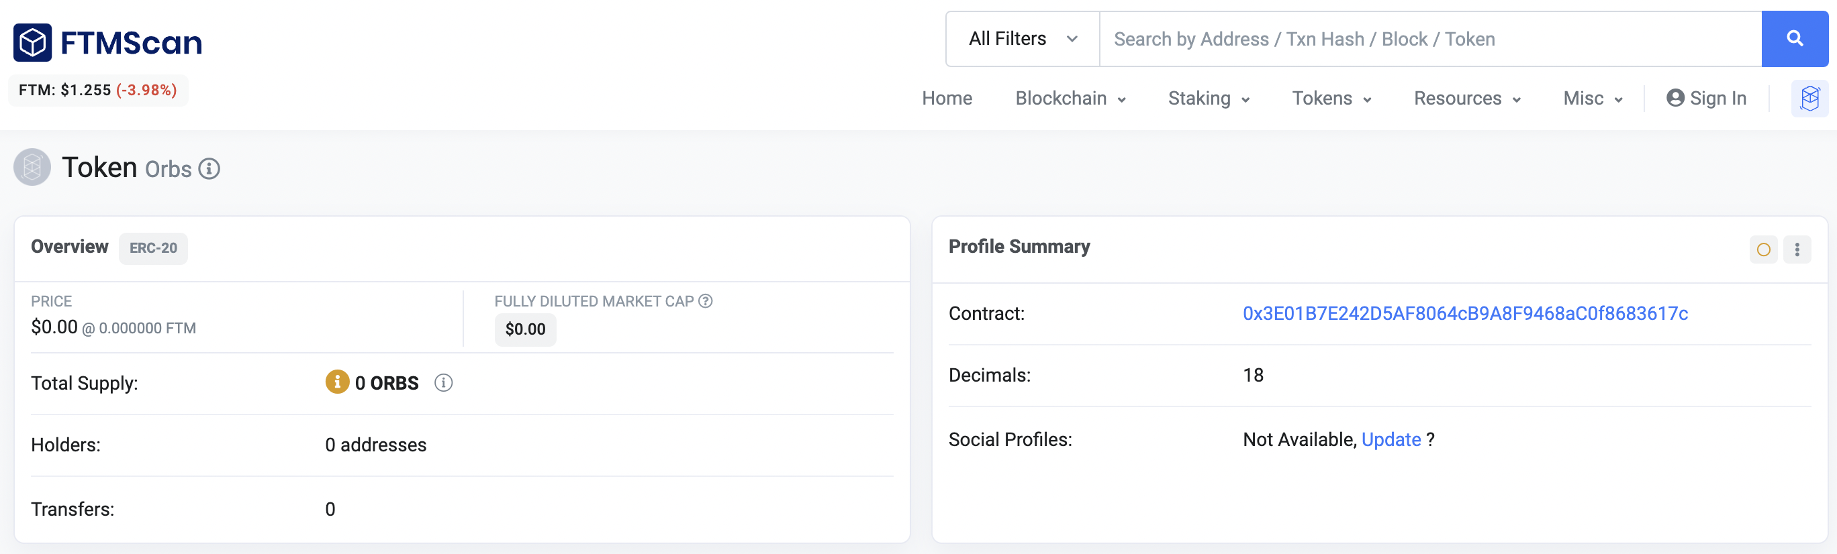Open the Resources menu
This screenshot has width=1837, height=554.
point(1467,99)
